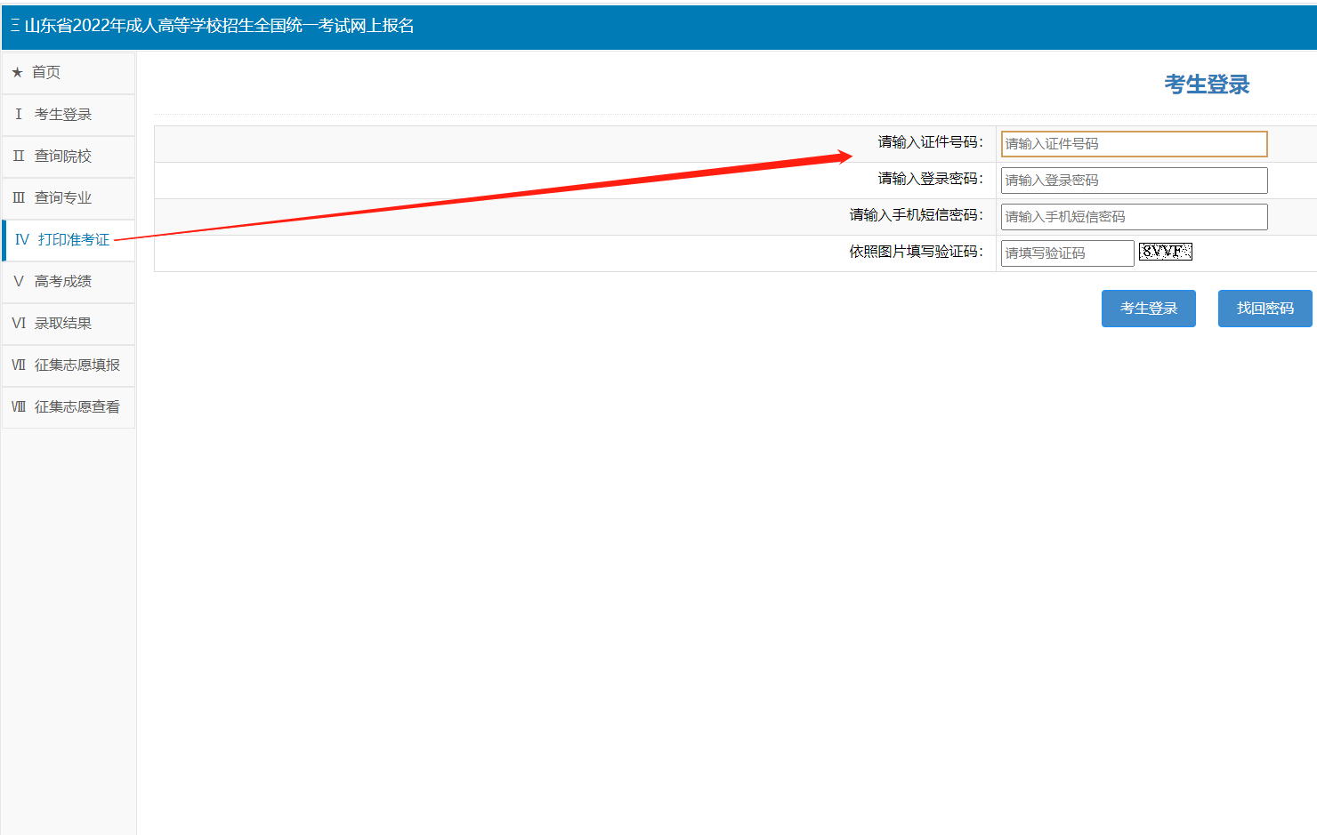Click the 手机短信密码 input field

click(1134, 217)
